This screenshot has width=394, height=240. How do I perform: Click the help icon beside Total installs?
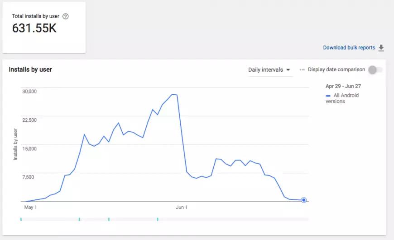[66, 16]
